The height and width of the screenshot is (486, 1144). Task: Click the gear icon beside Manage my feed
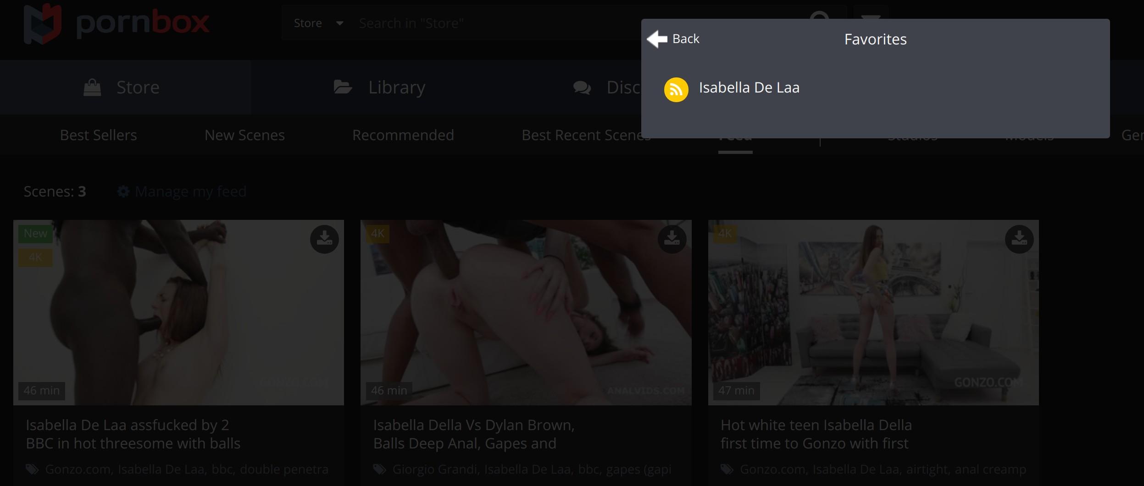point(123,191)
